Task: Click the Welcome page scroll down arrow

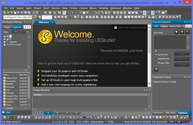Action: click(x=149, y=83)
